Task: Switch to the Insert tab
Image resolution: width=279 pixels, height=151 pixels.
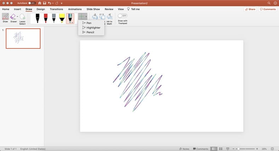Action: tap(17, 9)
